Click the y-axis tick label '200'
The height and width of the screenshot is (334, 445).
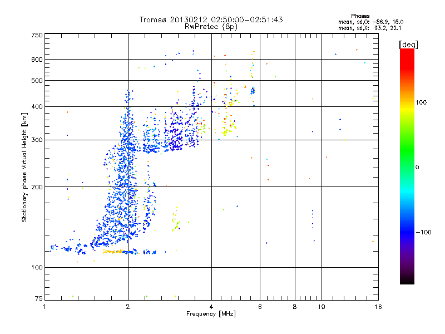coord(37,187)
